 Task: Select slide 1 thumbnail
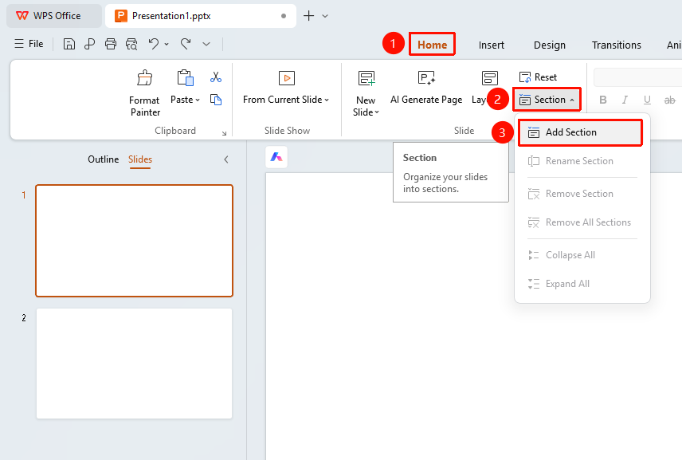pos(135,241)
